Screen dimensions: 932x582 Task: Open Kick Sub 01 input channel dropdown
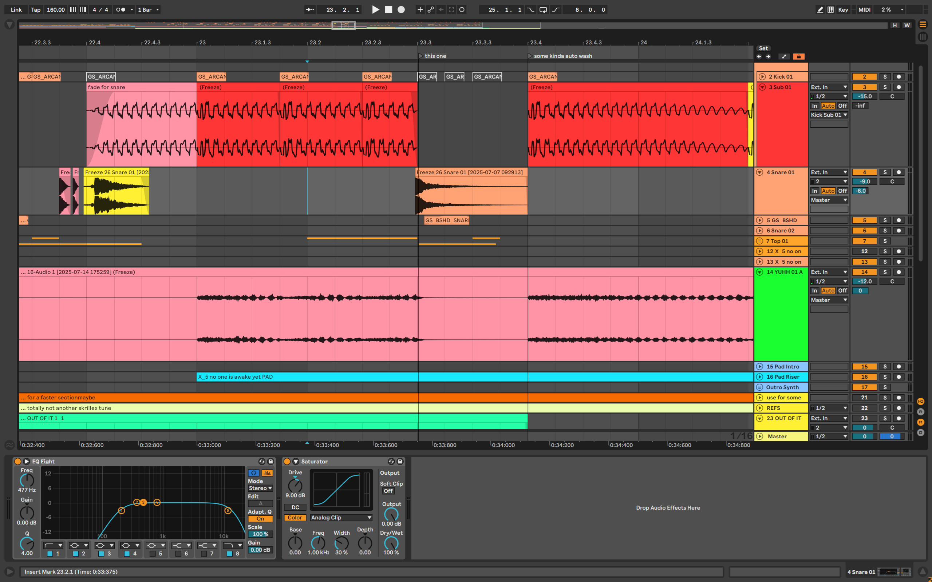(829, 115)
